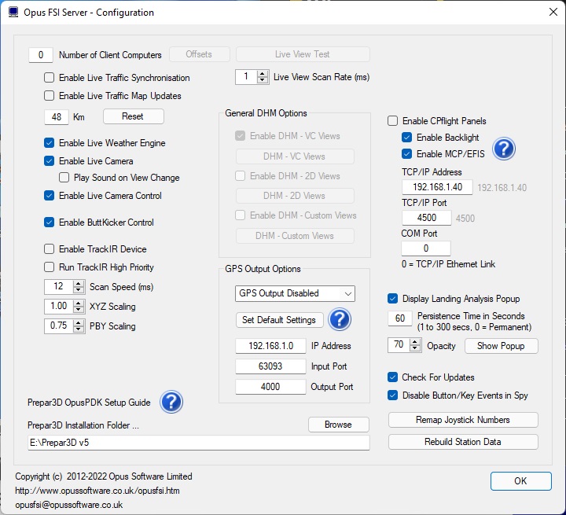Click CPflight TCP/IP Port field

tap(427, 218)
